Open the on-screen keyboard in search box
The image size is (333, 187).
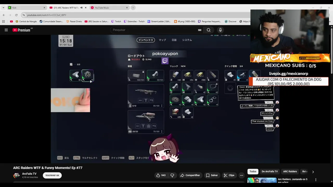200,30
